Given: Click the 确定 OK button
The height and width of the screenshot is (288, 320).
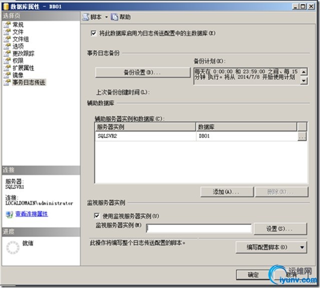Looking at the screenshot, I should 253,275.
